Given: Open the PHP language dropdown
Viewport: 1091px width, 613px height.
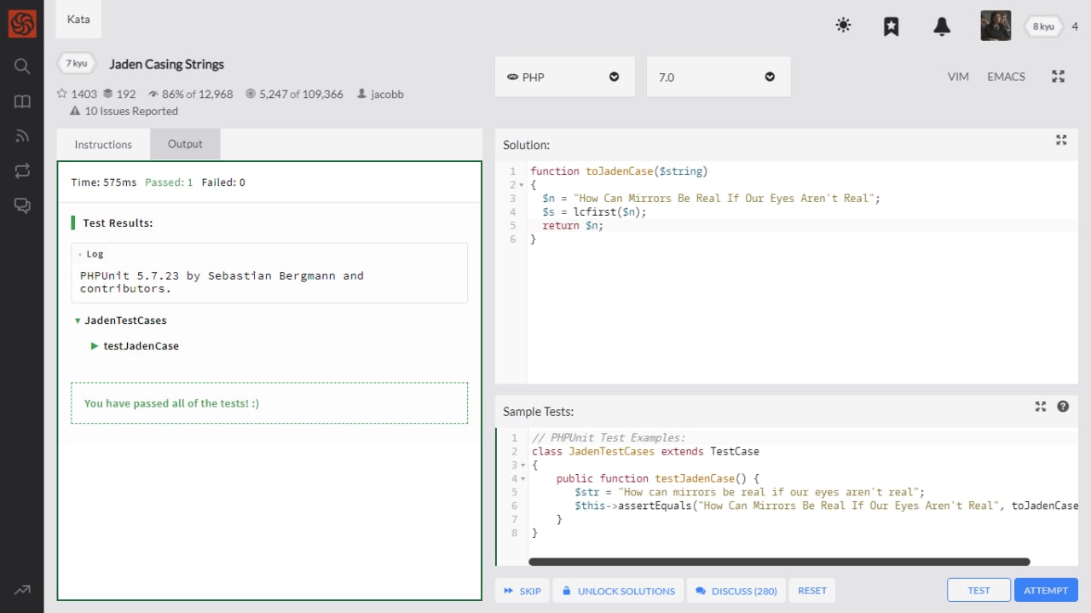Looking at the screenshot, I should click(x=564, y=77).
